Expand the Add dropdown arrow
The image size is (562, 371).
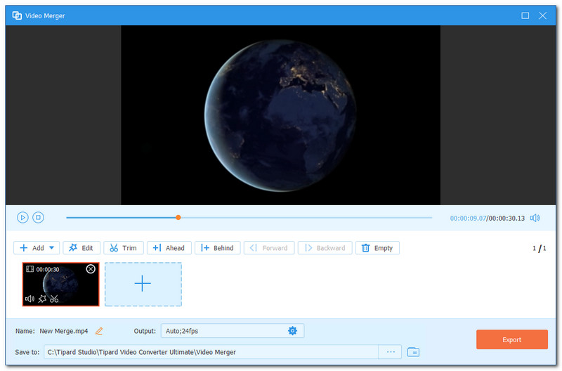coord(52,248)
